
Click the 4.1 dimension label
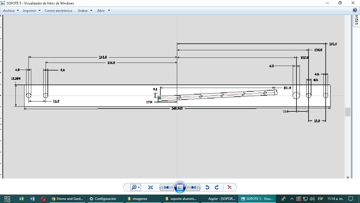(x=155, y=89)
